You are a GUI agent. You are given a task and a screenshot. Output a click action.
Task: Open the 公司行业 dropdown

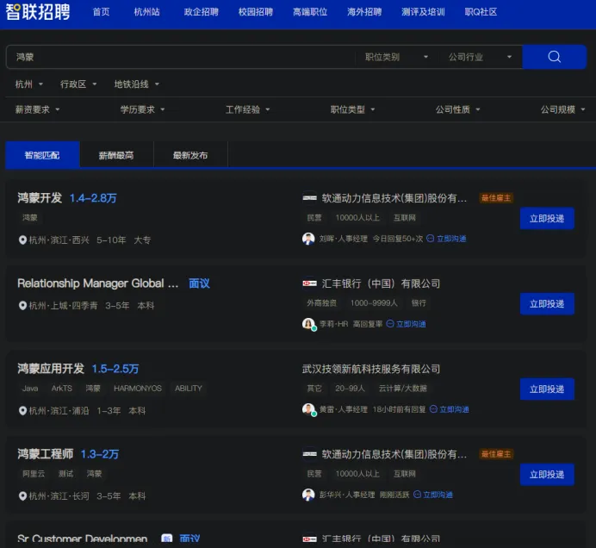point(479,57)
